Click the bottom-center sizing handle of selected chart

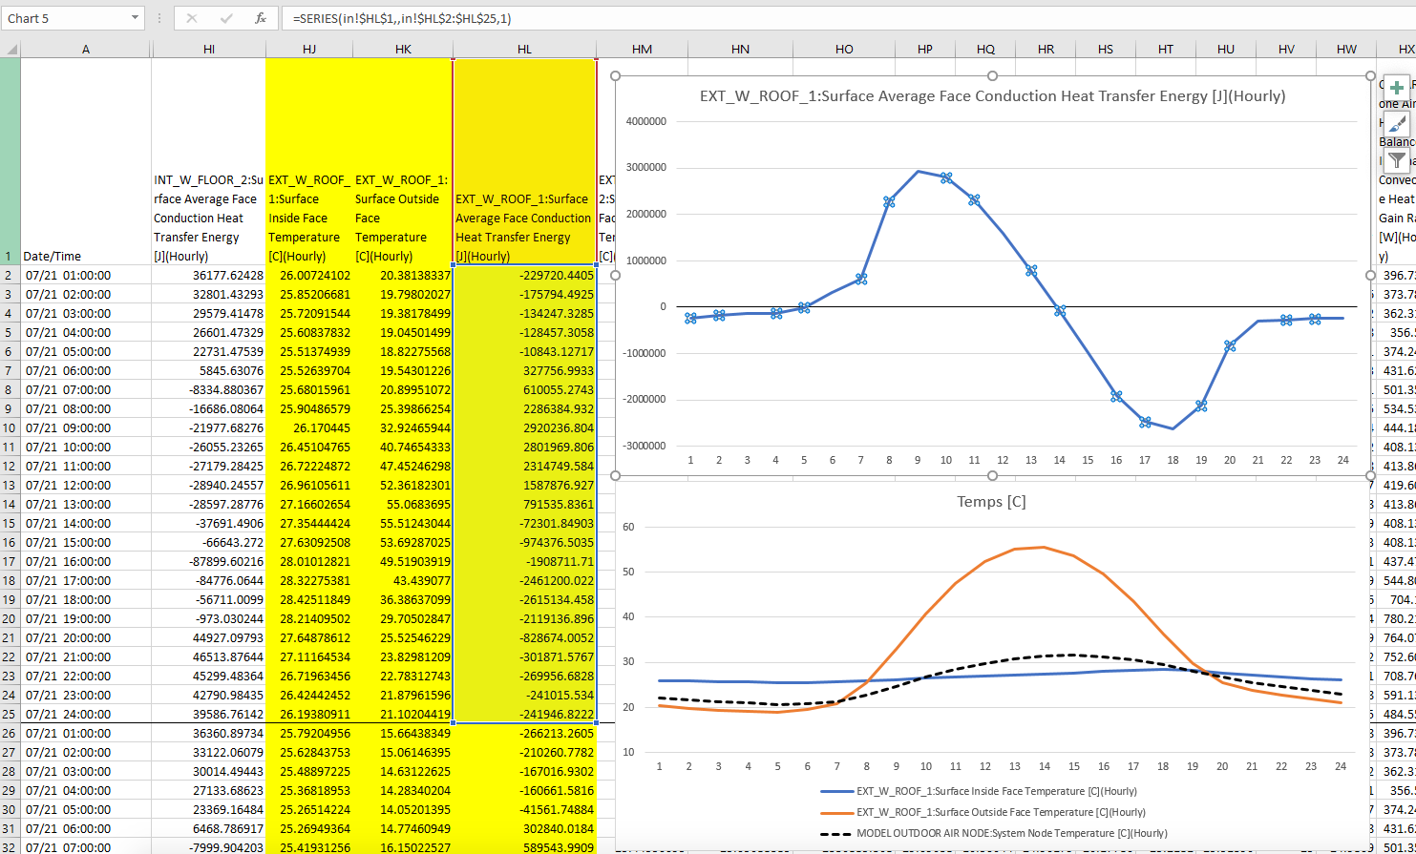(x=992, y=475)
